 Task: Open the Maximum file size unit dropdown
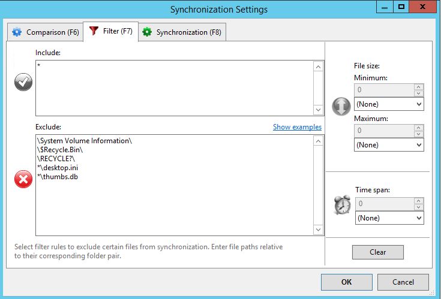(389, 145)
